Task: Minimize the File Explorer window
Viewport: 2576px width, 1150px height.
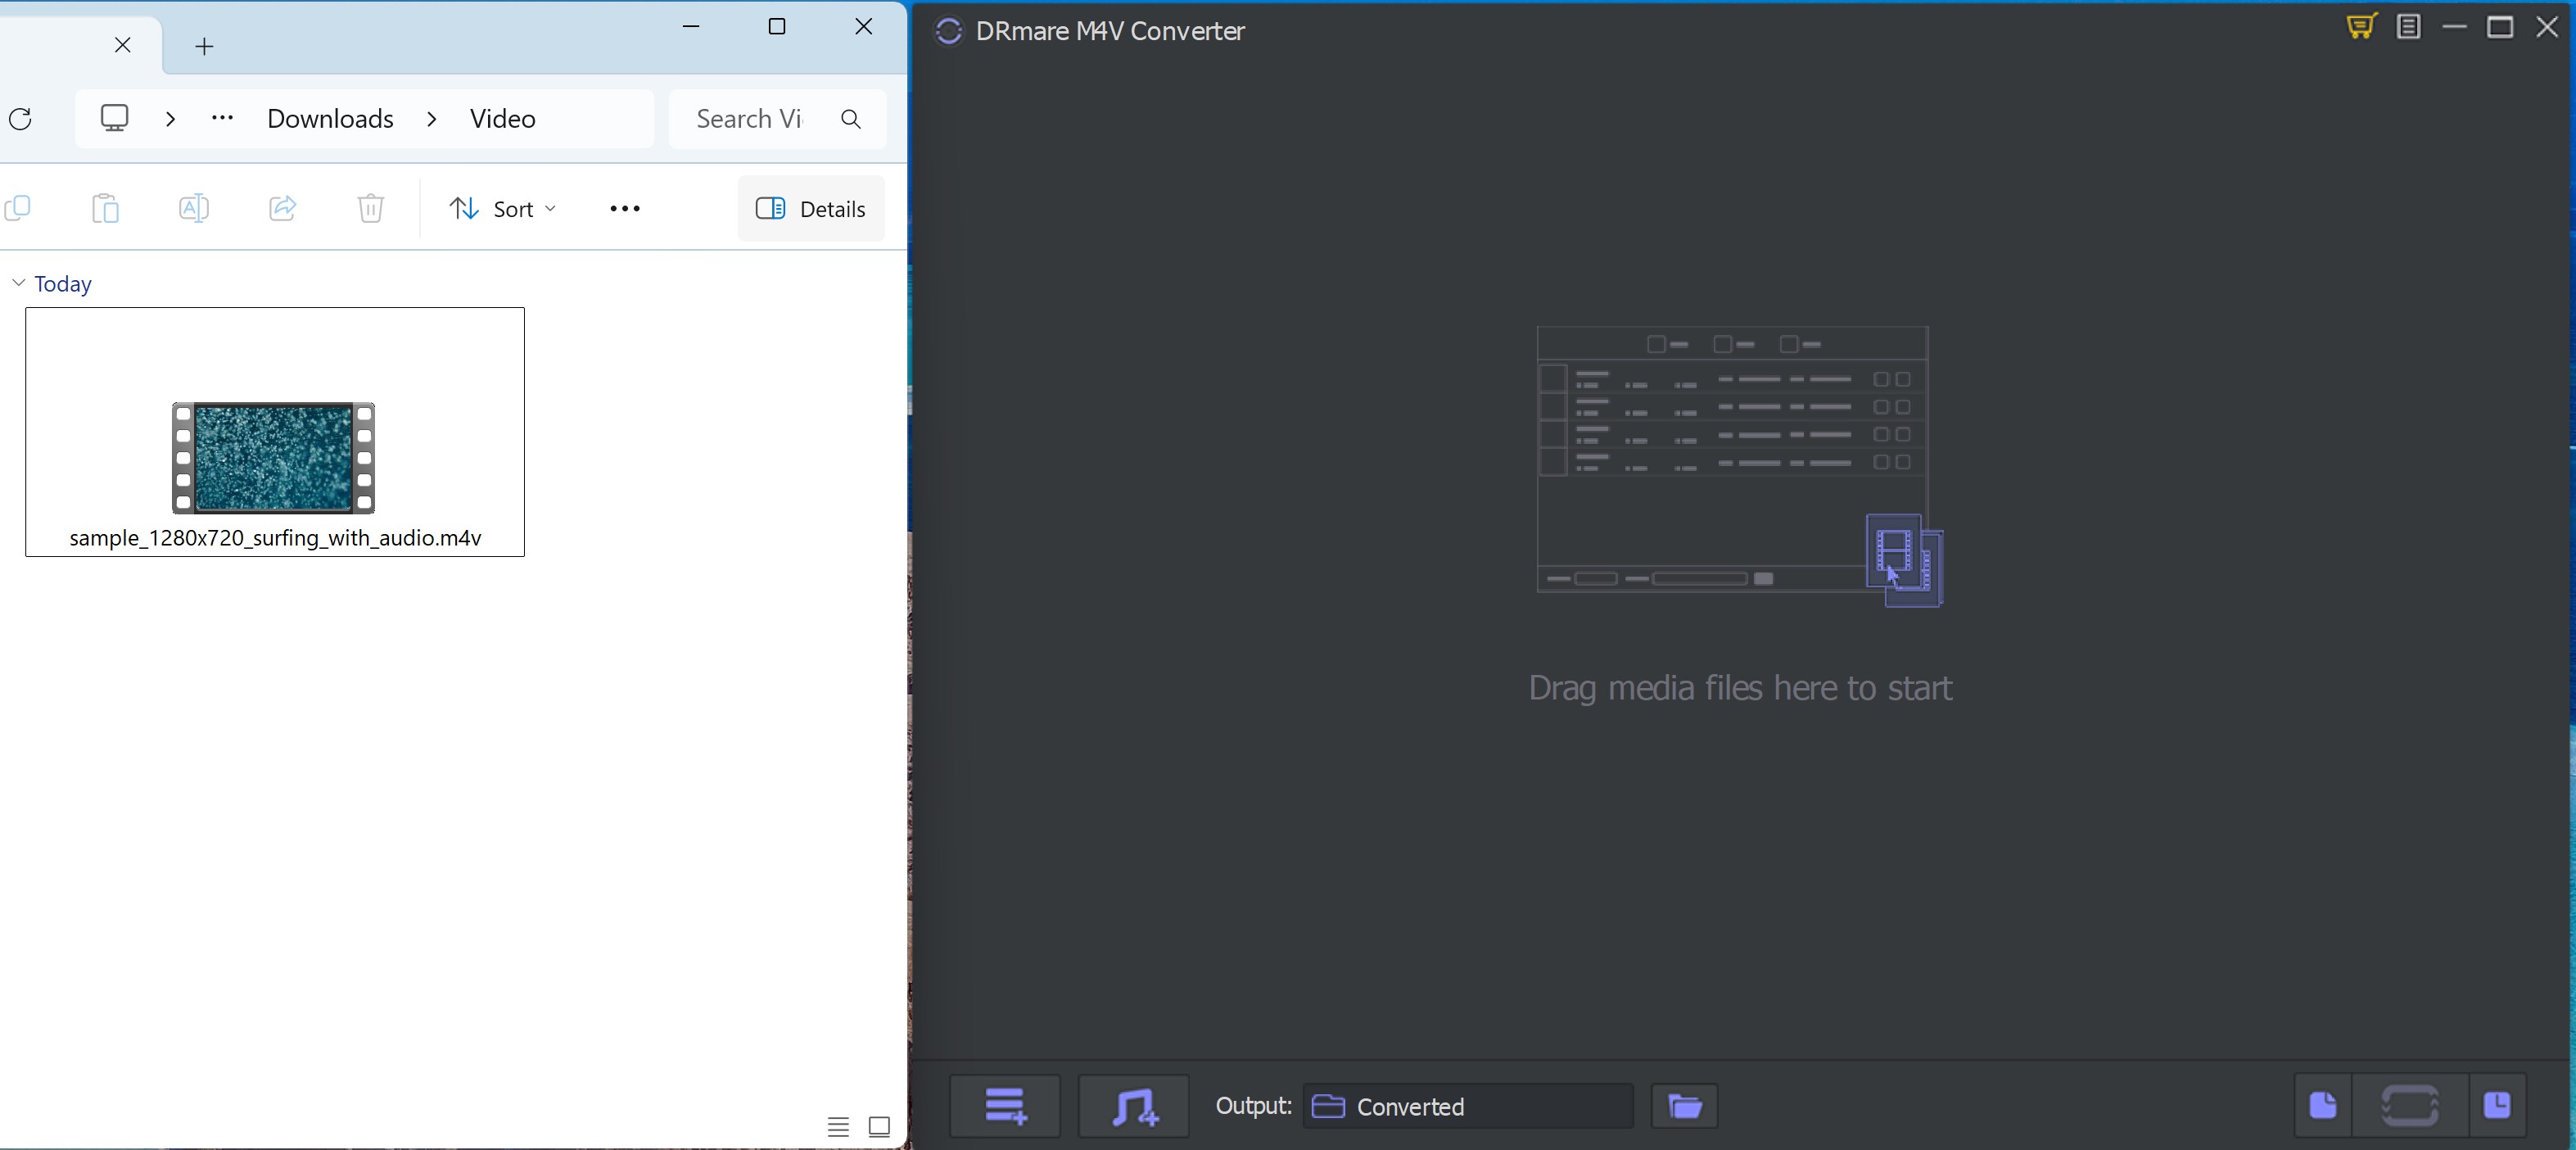Action: tap(690, 27)
